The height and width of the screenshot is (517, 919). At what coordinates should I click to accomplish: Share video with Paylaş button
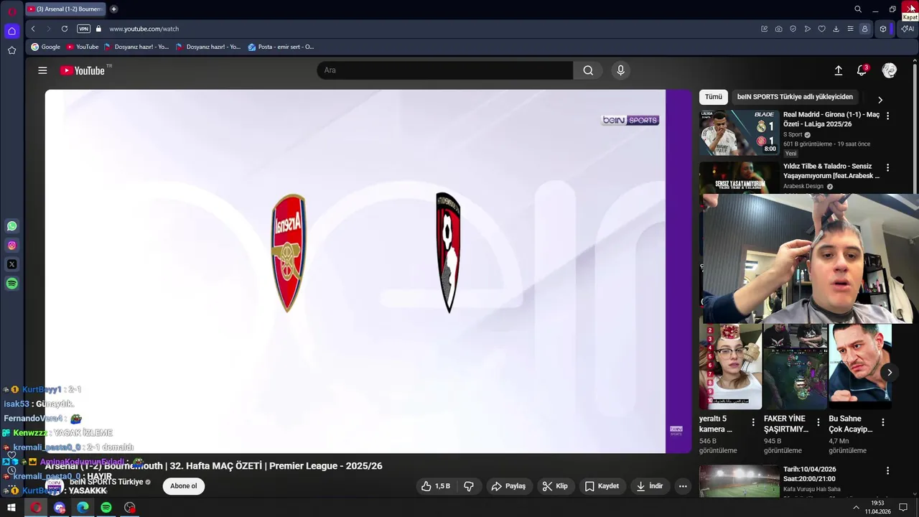[x=508, y=486]
